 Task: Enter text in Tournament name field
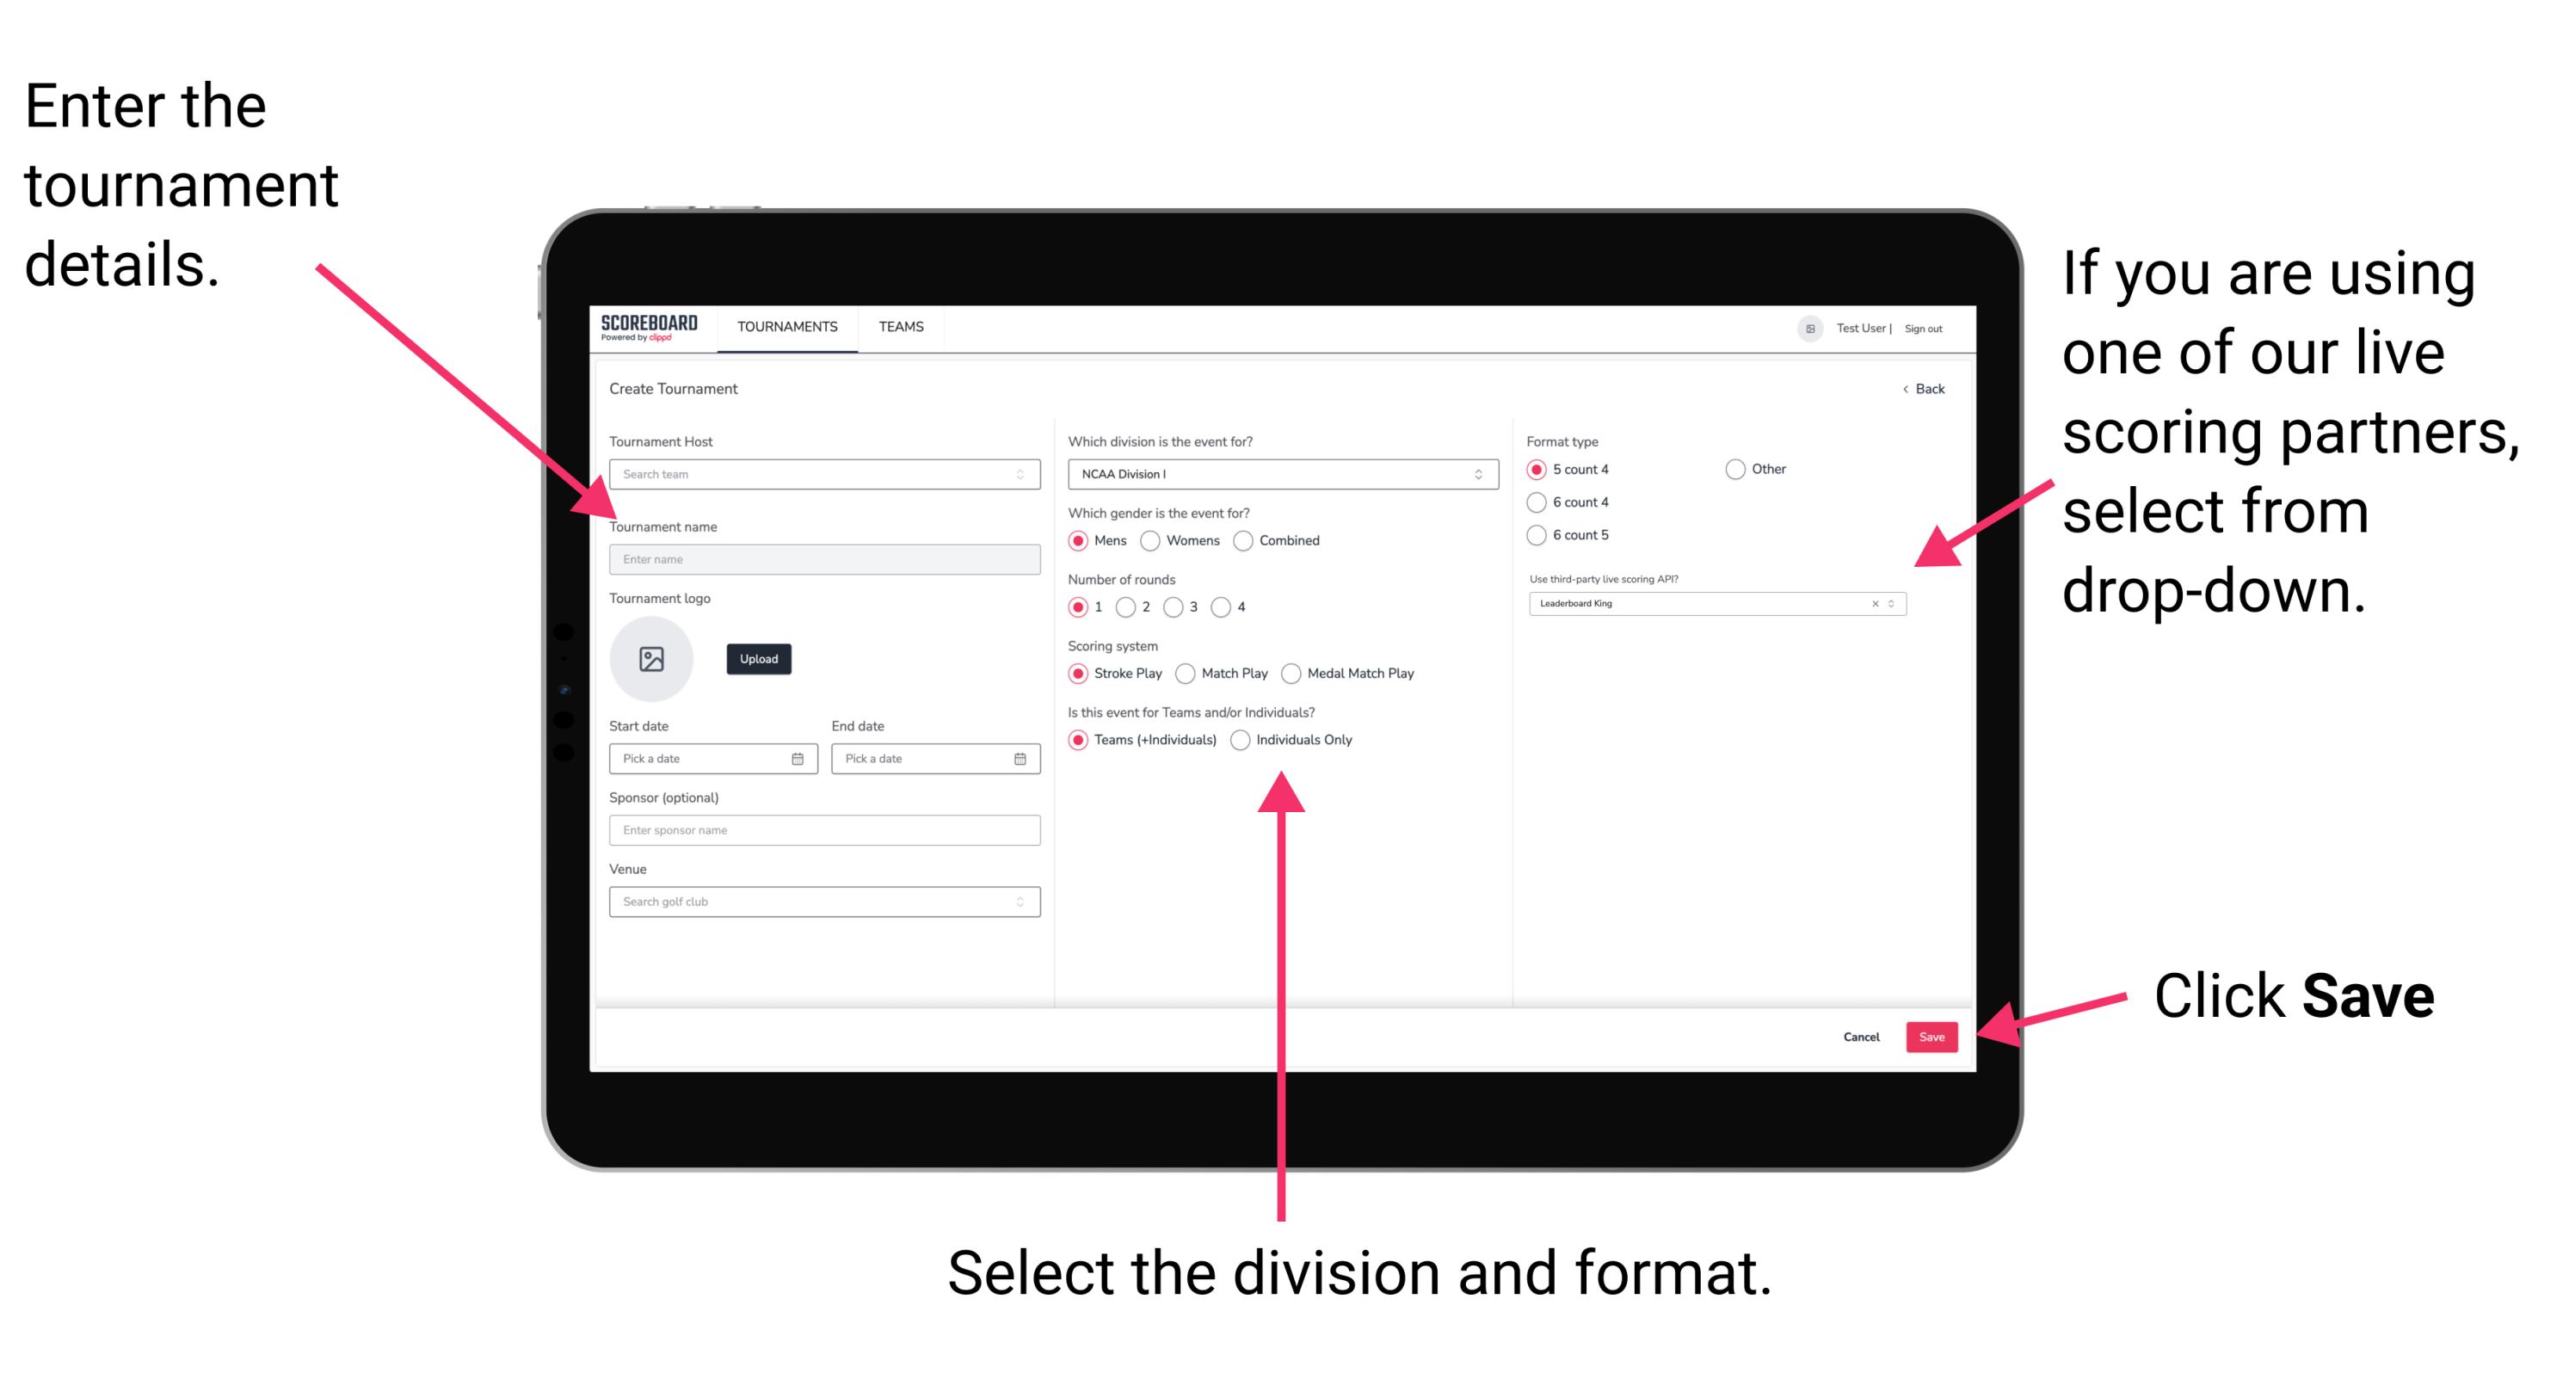(821, 557)
